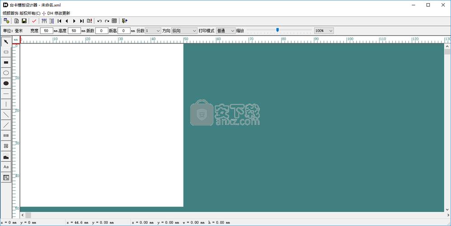Click the DH 修改更新 text

click(59, 13)
